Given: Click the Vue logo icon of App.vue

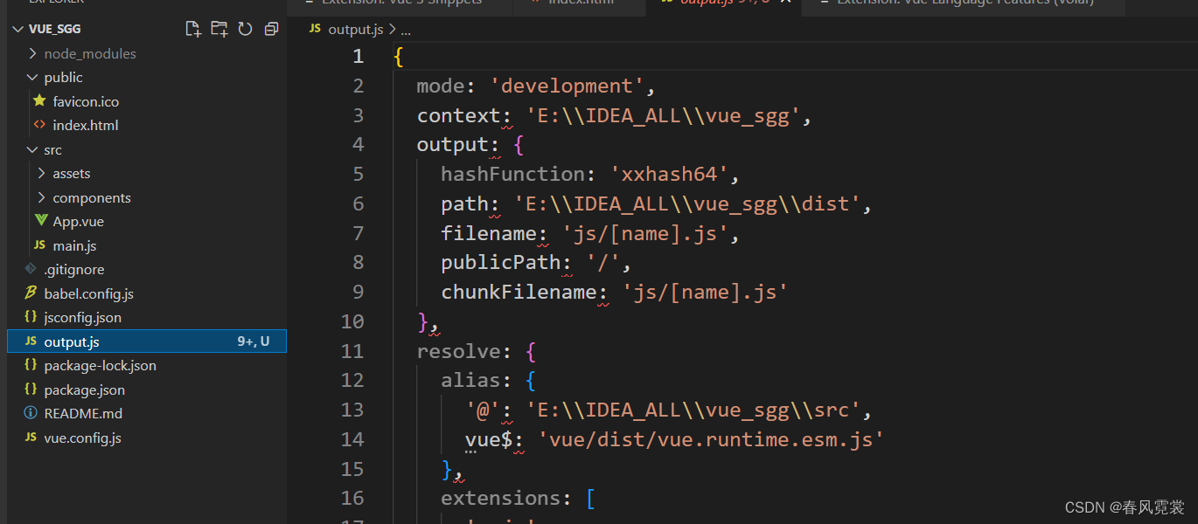Looking at the screenshot, I should [40, 221].
